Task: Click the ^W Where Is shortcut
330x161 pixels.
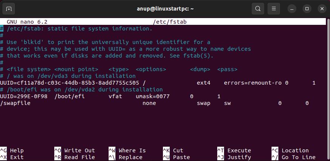Action: [x=127, y=150]
